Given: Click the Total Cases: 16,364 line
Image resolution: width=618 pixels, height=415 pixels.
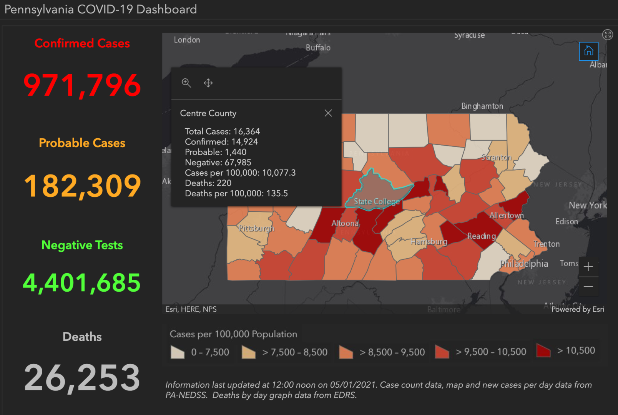Looking at the screenshot, I should point(223,131).
